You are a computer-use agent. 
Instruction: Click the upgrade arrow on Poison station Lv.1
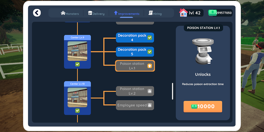coord(150,66)
